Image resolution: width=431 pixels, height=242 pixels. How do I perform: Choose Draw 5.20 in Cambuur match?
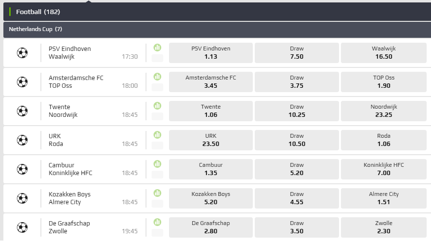coord(296,169)
